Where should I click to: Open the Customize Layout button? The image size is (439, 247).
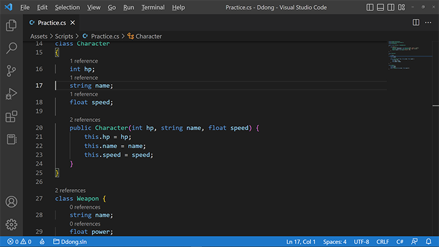click(x=401, y=7)
